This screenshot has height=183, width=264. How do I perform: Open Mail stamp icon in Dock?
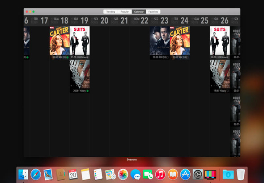tap(48, 175)
